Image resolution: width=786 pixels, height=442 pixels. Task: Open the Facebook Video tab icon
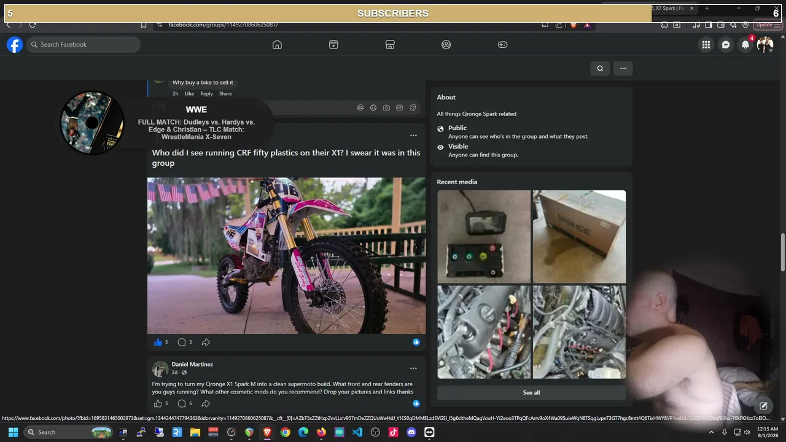point(333,44)
